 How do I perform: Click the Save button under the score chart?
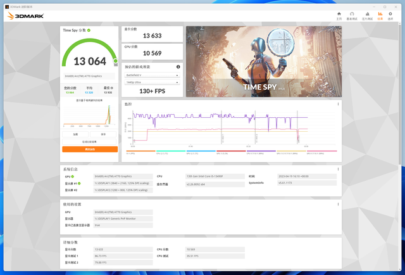[104, 134]
